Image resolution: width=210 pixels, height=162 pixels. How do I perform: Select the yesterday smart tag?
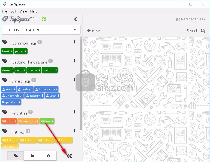(x=13, y=96)
